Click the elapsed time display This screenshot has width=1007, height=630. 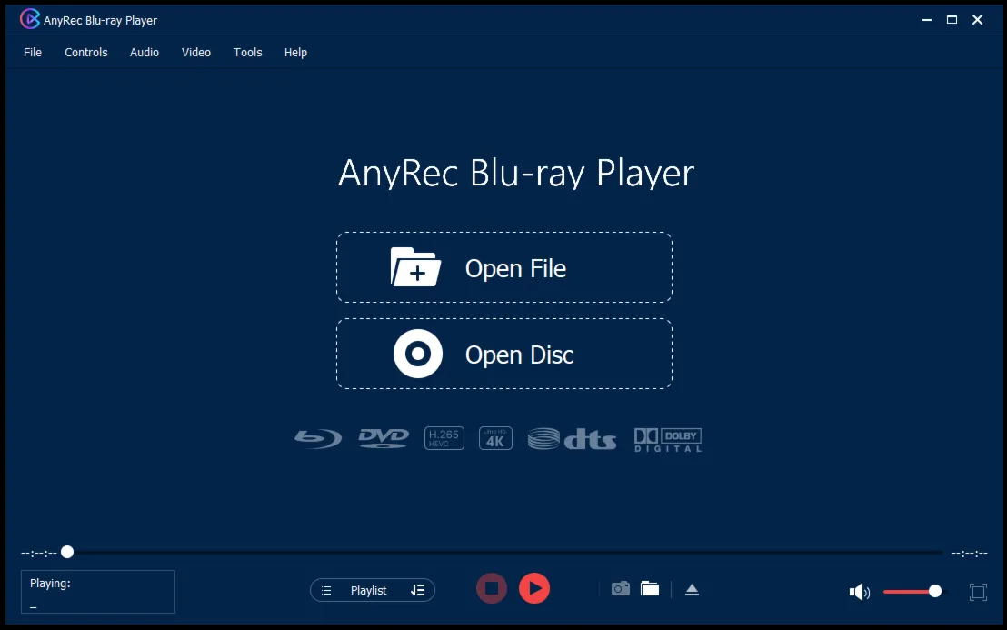tap(39, 553)
